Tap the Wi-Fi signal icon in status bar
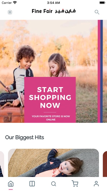The height and width of the screenshot is (191, 107). point(15,3)
